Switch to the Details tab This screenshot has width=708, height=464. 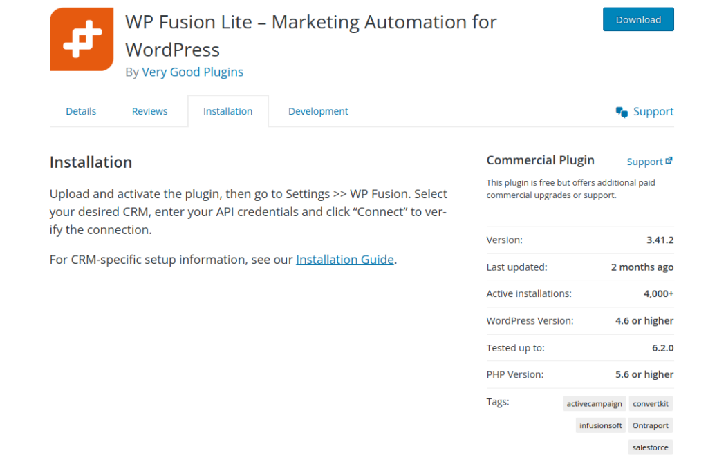click(x=81, y=111)
